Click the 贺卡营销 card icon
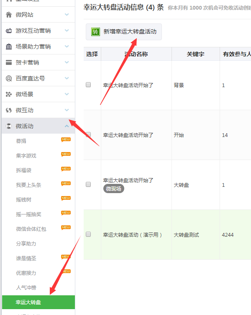Screen dimensions: 251x315 [x=9, y=62]
